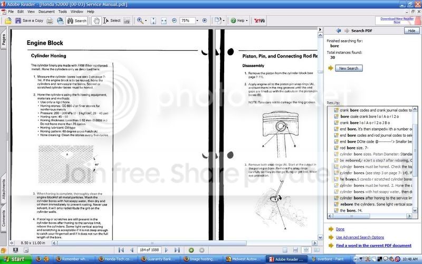Screen dimensions: 422x264
Task: Click the Print icon in toolbar
Action: pyautogui.click(x=50, y=21)
